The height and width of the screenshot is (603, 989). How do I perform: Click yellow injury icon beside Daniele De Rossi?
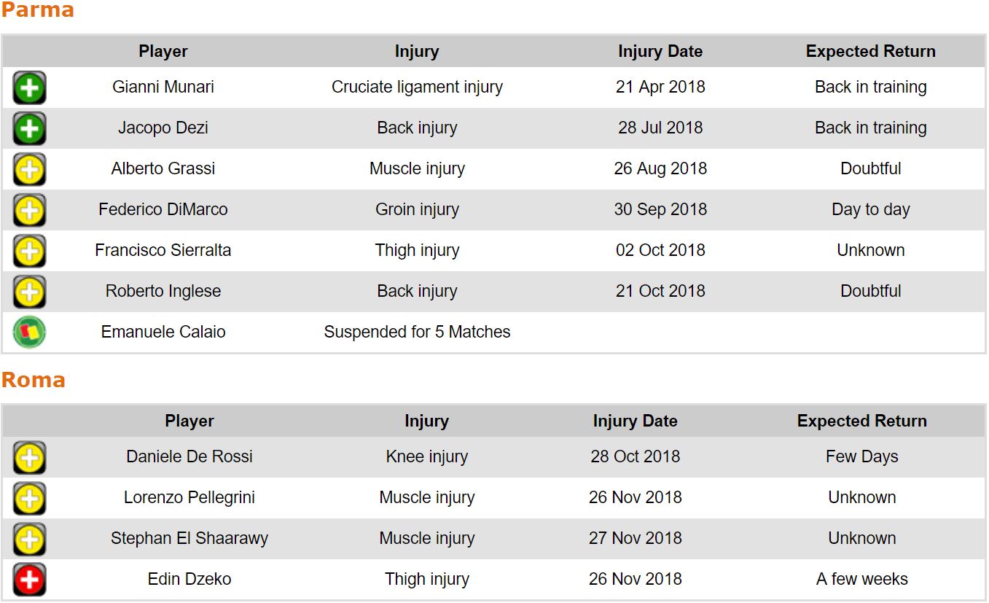pyautogui.click(x=29, y=458)
